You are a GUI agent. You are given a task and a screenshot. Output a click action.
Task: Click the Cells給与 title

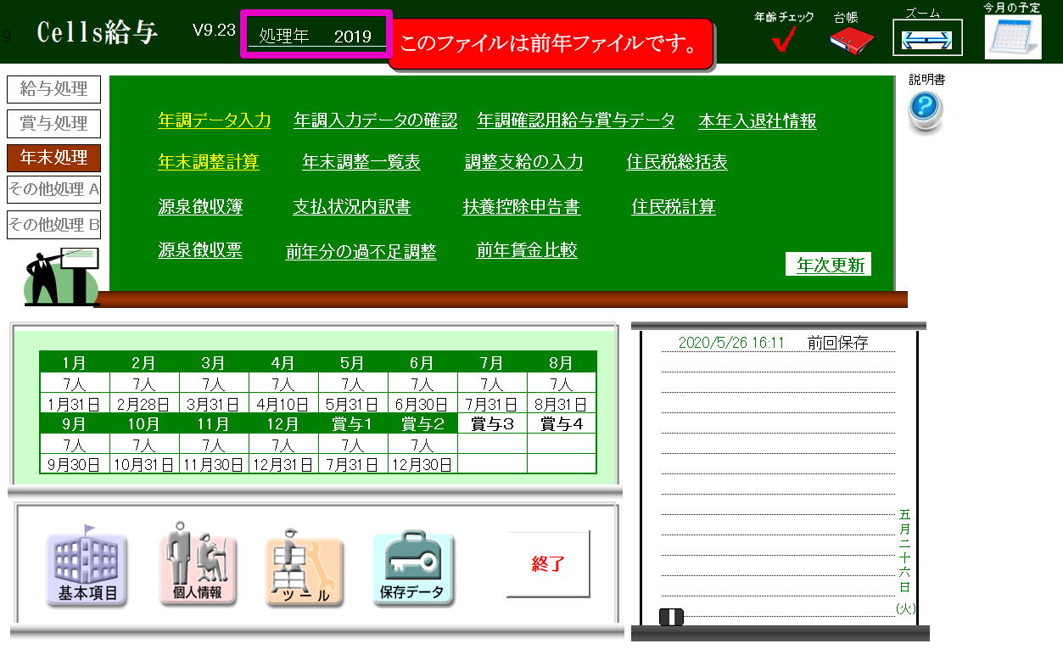(x=98, y=32)
